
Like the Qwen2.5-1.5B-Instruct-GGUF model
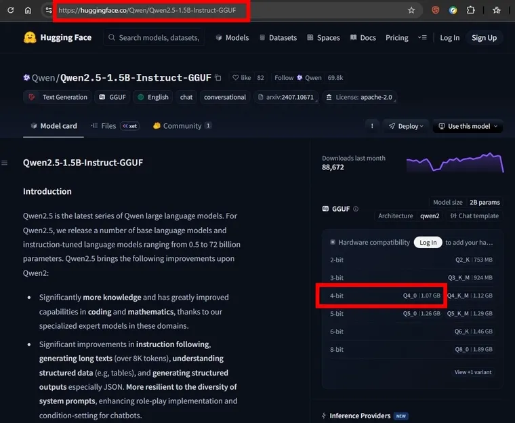point(240,78)
